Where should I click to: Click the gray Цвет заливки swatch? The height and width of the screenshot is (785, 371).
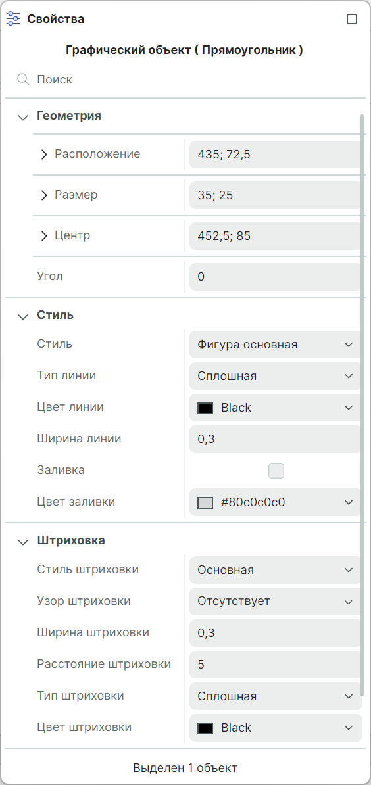205,502
